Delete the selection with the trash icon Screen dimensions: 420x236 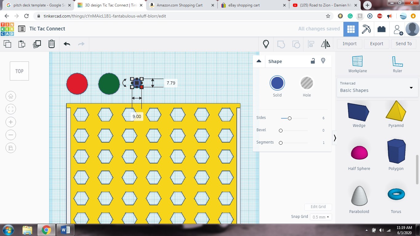click(52, 44)
